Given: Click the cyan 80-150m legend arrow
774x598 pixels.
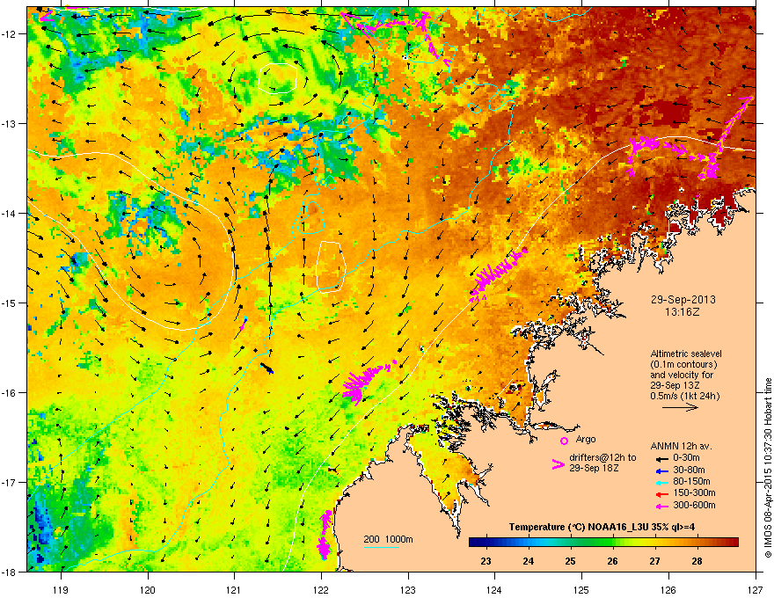Looking at the screenshot, I should 661,483.
